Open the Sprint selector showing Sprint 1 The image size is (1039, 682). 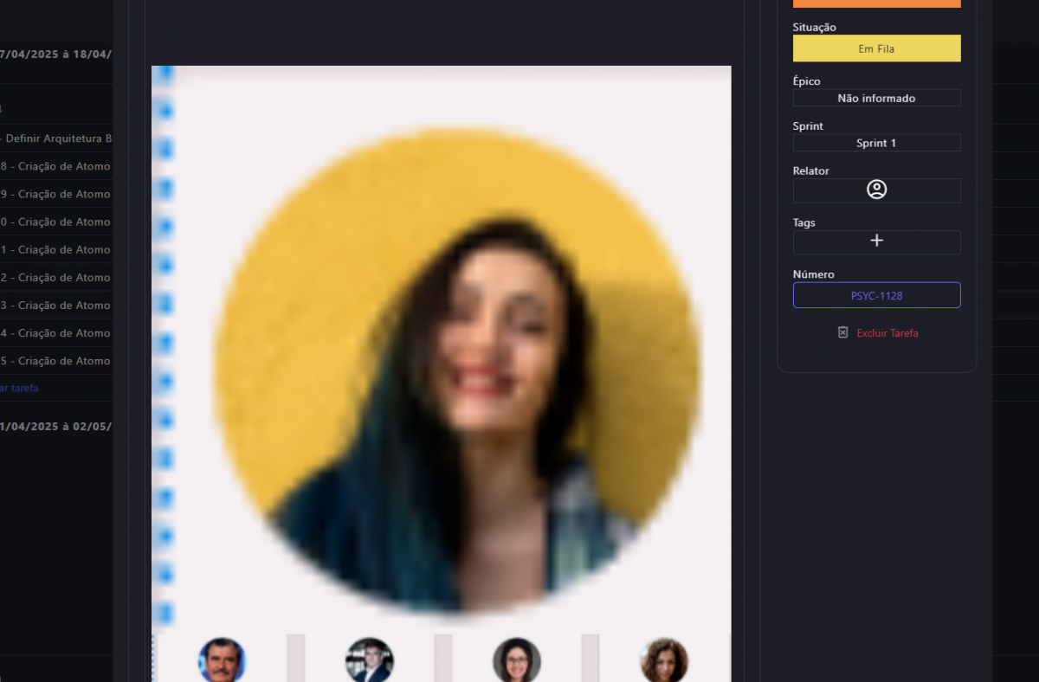click(x=876, y=143)
